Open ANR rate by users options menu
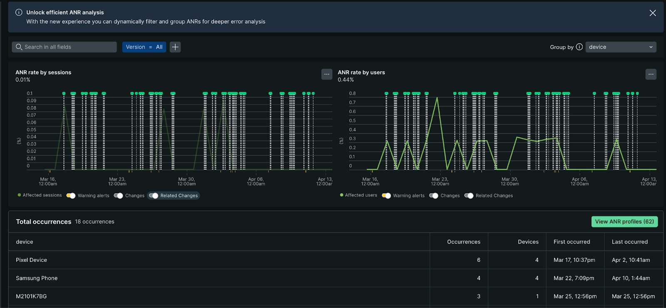666x308 pixels. pyautogui.click(x=651, y=74)
